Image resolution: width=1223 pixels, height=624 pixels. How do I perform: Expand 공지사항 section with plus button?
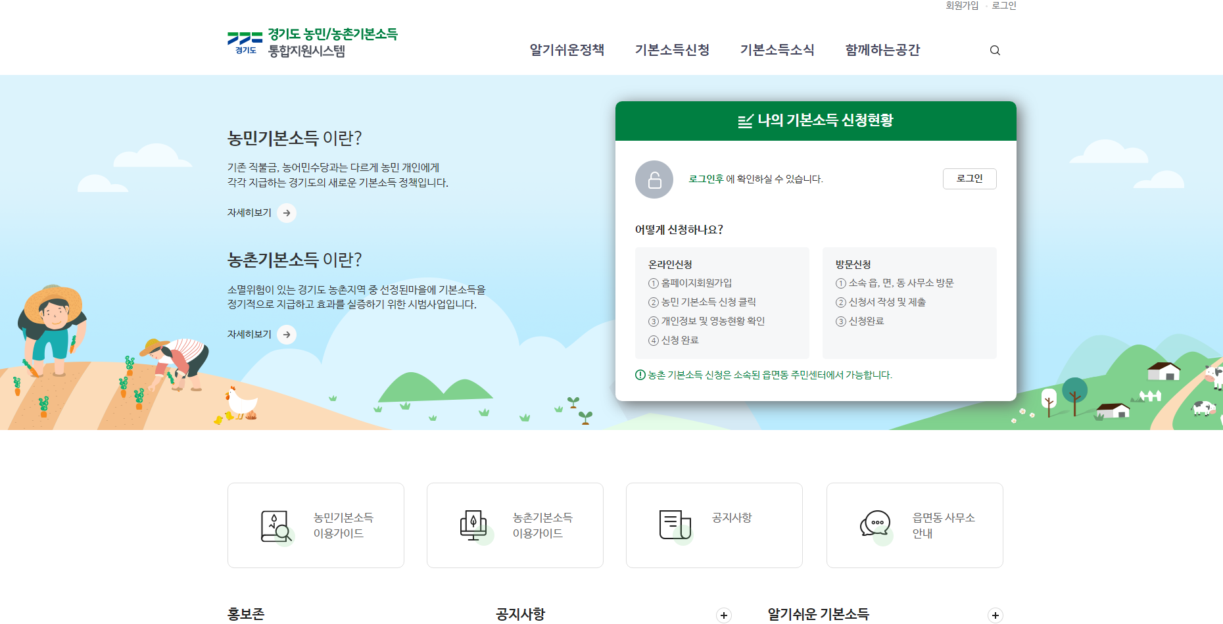724,615
